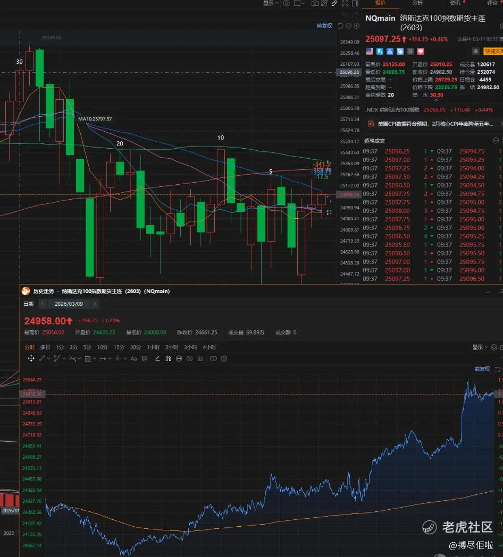The image size is (503, 557).
Task: Open top chart settings target icon
Action: pos(287,3)
